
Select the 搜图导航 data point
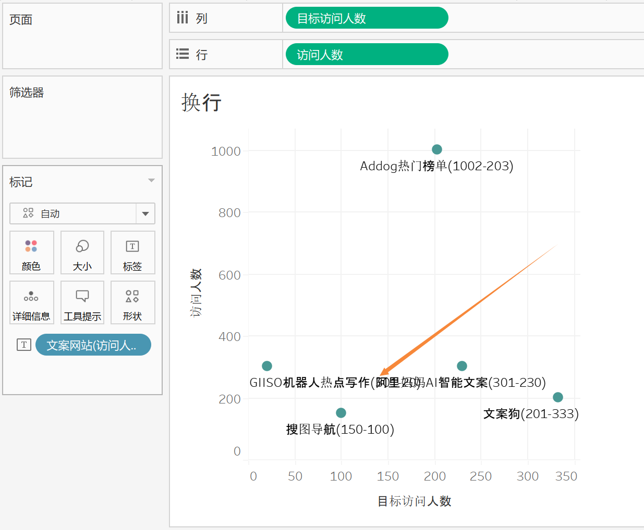click(x=341, y=413)
